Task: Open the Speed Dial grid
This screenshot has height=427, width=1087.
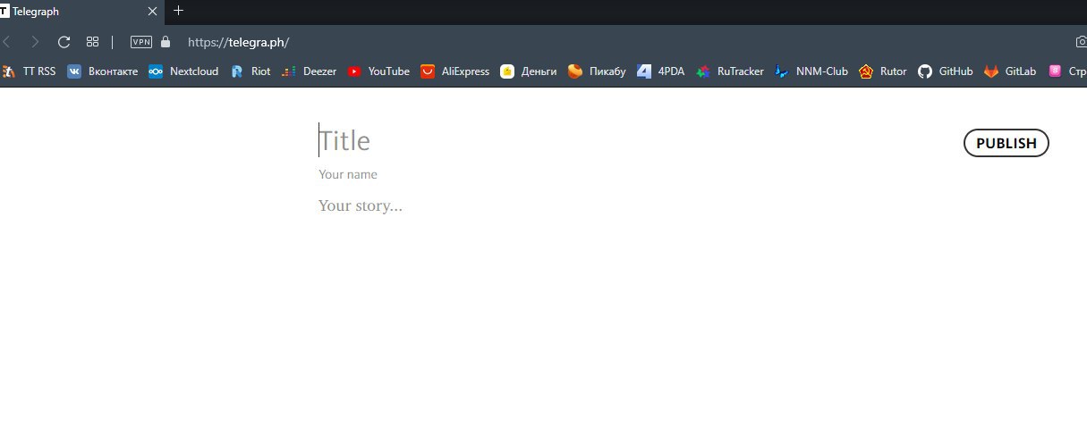Action: [92, 42]
